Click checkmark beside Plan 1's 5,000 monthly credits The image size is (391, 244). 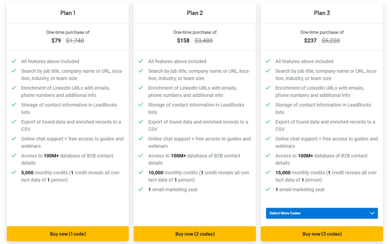coord(14,172)
